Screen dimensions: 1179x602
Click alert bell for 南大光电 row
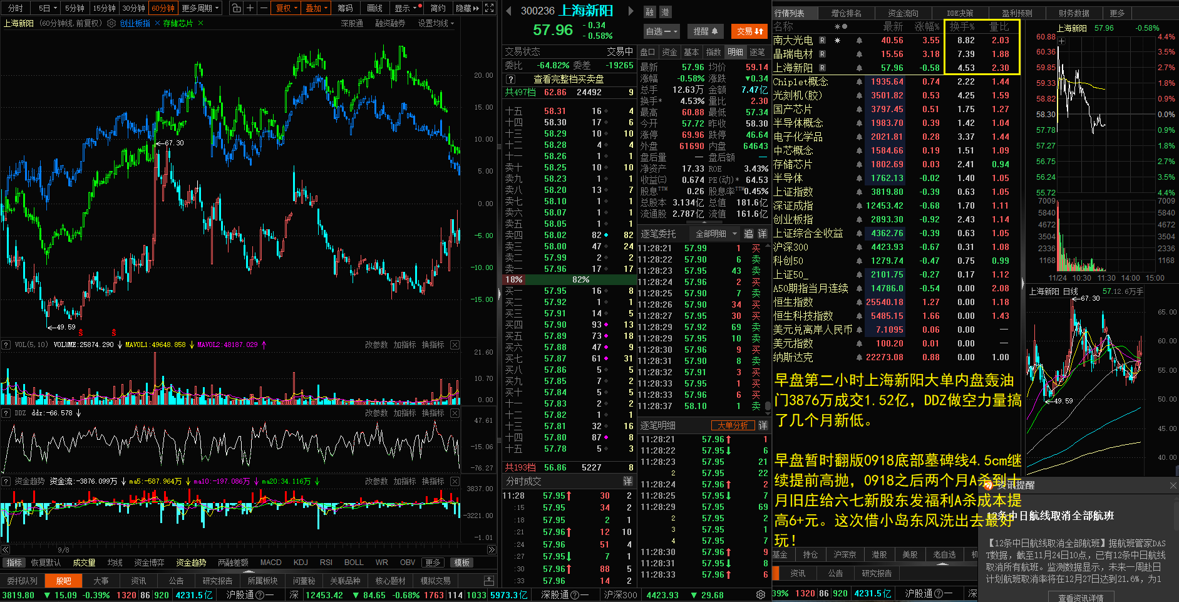click(x=860, y=40)
